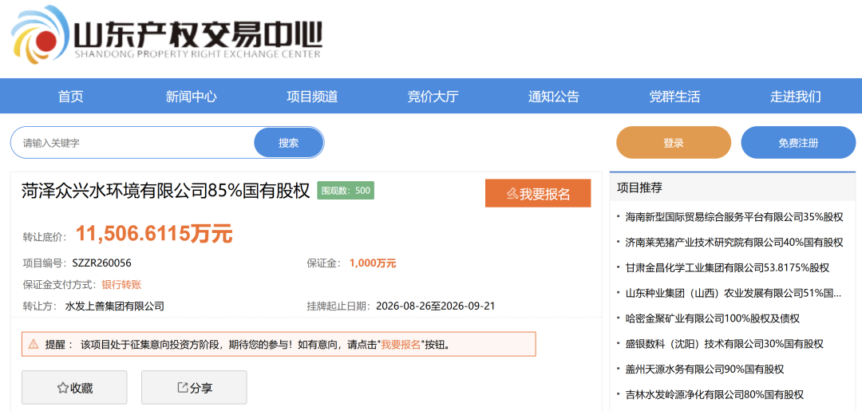Screen dimensions: 862x411
Task: Share the project with 分享 button
Action: (x=194, y=388)
